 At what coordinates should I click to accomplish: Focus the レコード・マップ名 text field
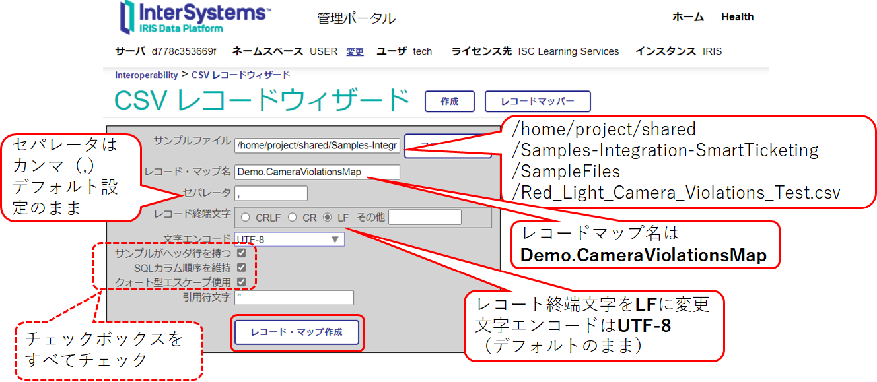[317, 172]
